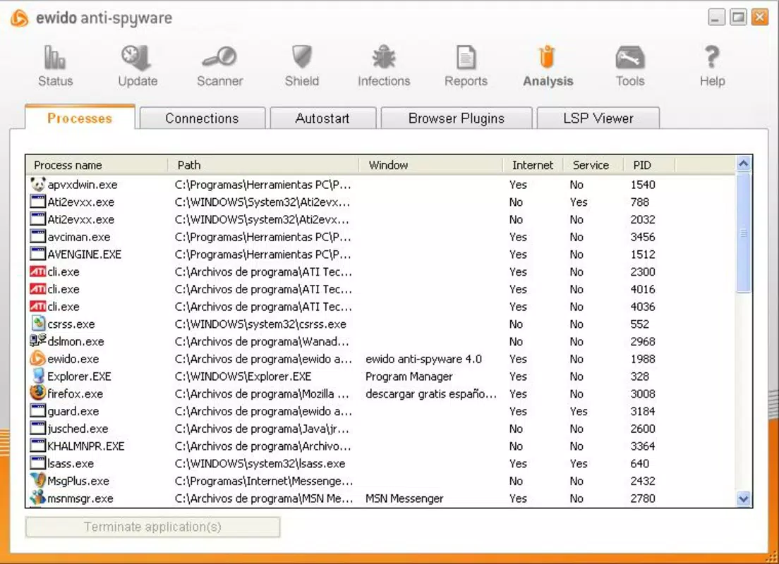This screenshot has height=564, width=779.
Task: Click the msnmsgr.exe messenger icon
Action: point(38,498)
